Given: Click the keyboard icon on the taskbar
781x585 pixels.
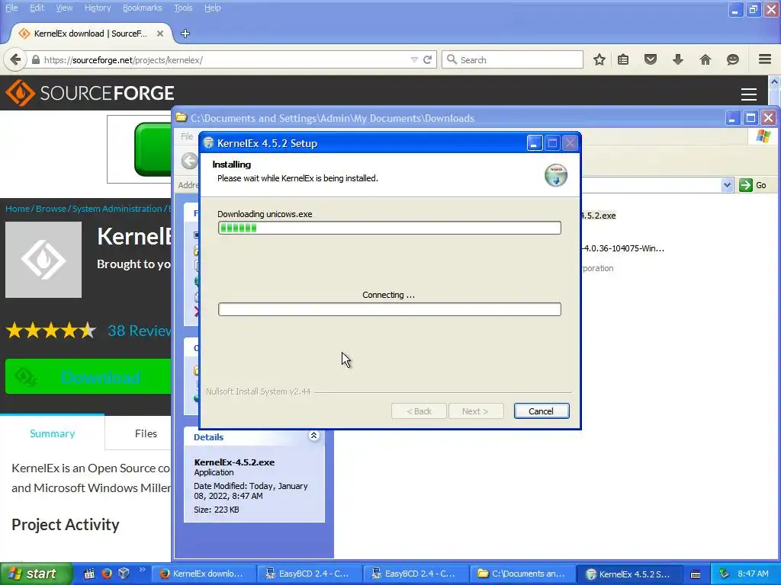Looking at the screenshot, I should pos(696,574).
